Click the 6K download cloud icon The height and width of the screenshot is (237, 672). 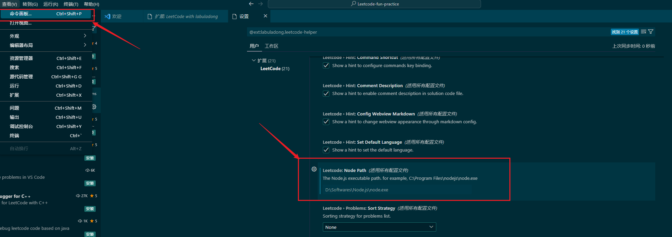(x=87, y=170)
